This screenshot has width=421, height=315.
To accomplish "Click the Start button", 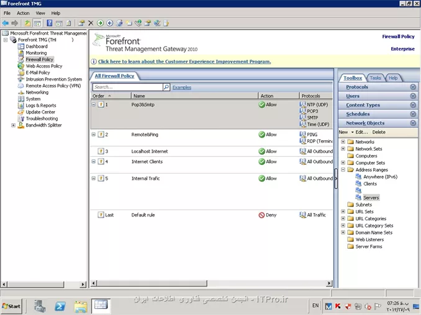I will click(11, 306).
